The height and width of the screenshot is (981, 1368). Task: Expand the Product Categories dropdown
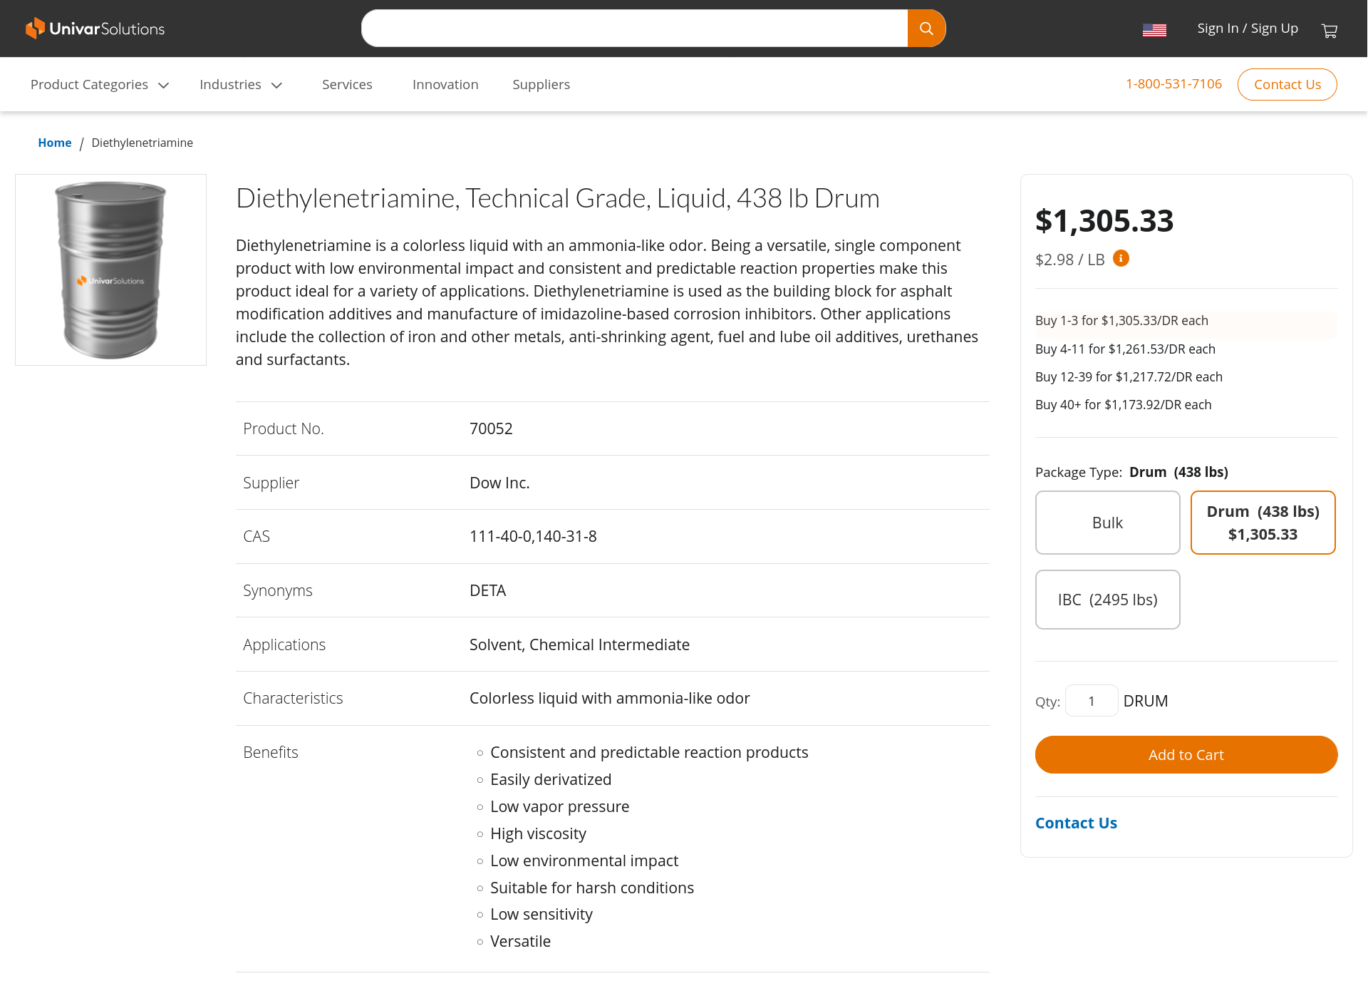tap(100, 85)
